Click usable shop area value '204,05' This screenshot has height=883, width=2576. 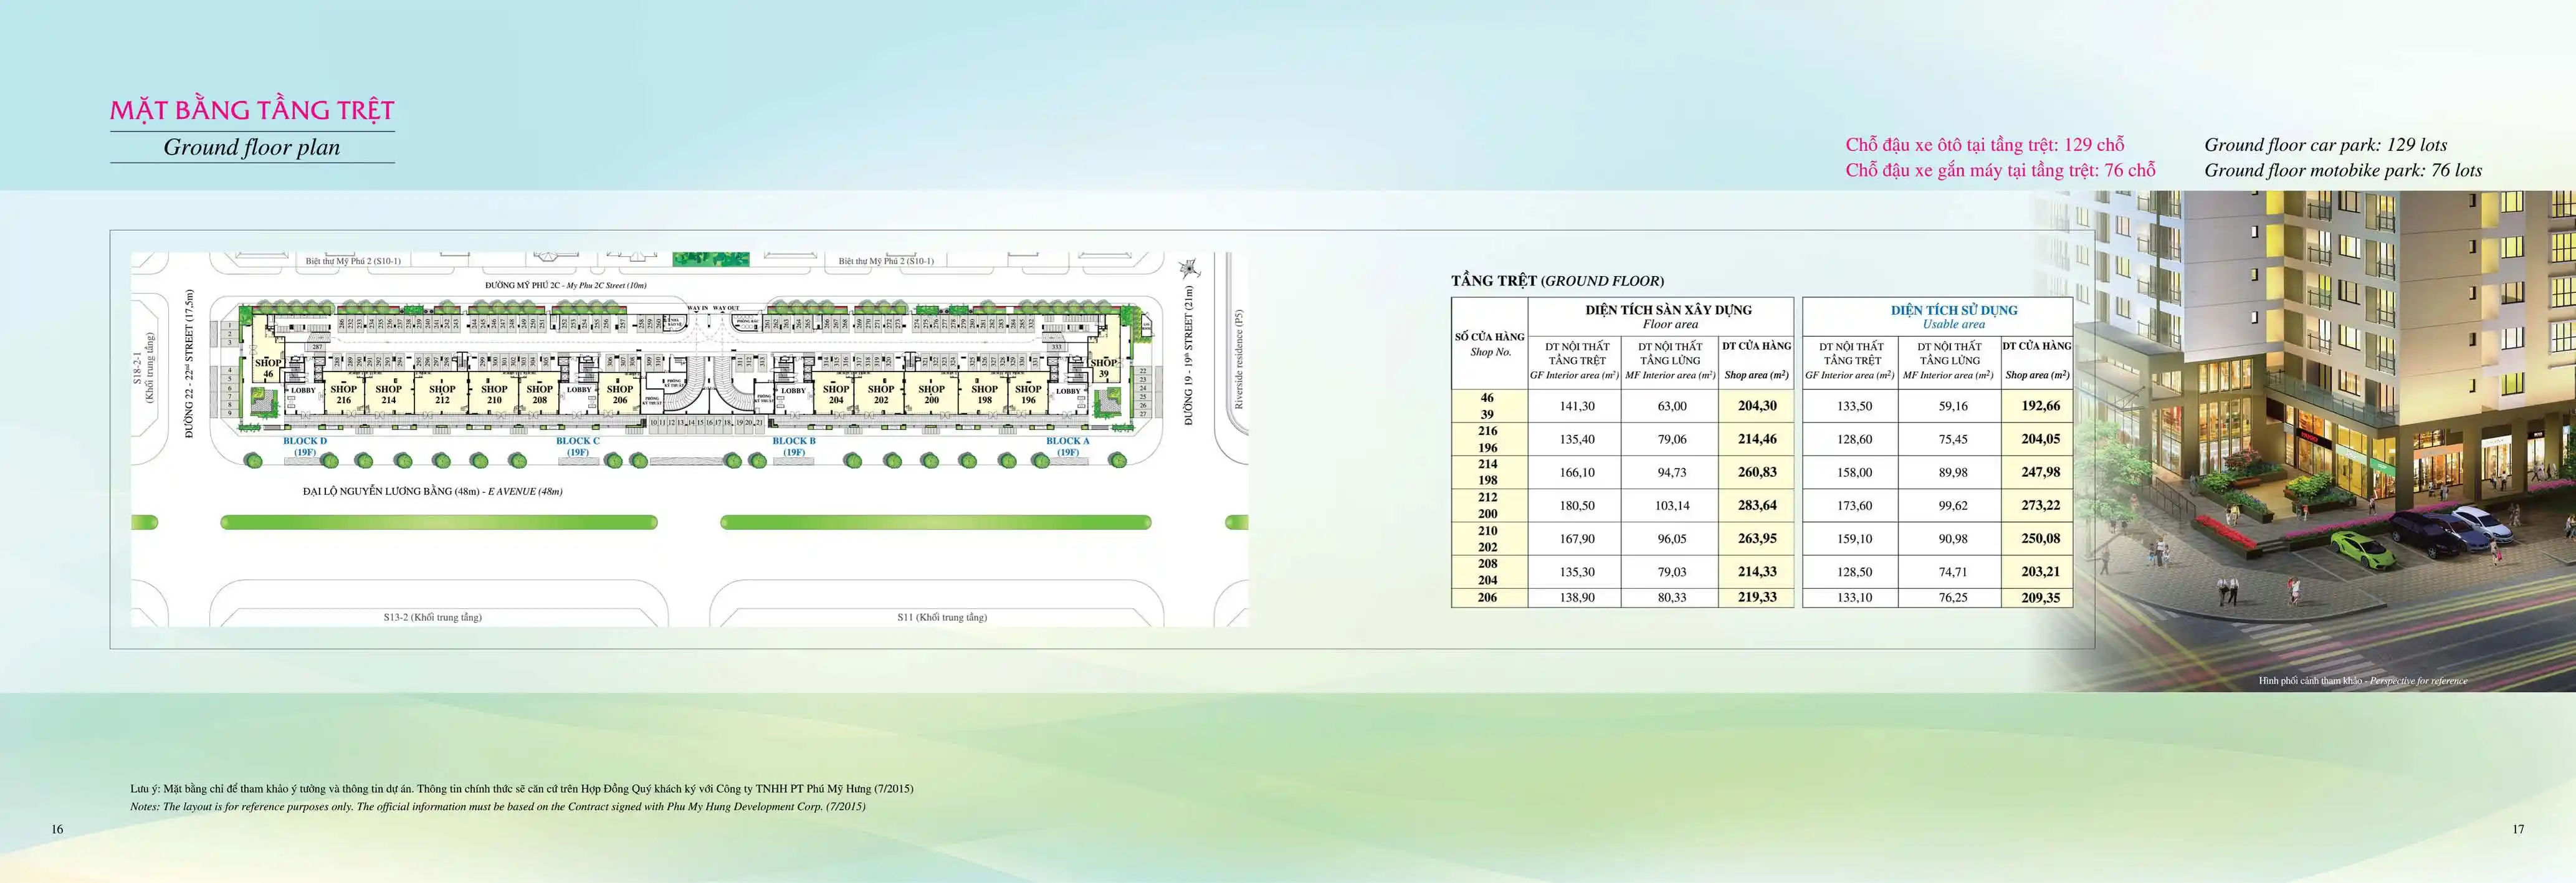point(2040,439)
